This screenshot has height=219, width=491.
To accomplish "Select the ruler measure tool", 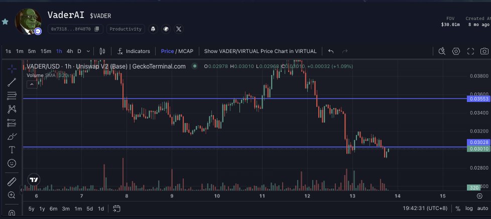I will pyautogui.click(x=12, y=181).
